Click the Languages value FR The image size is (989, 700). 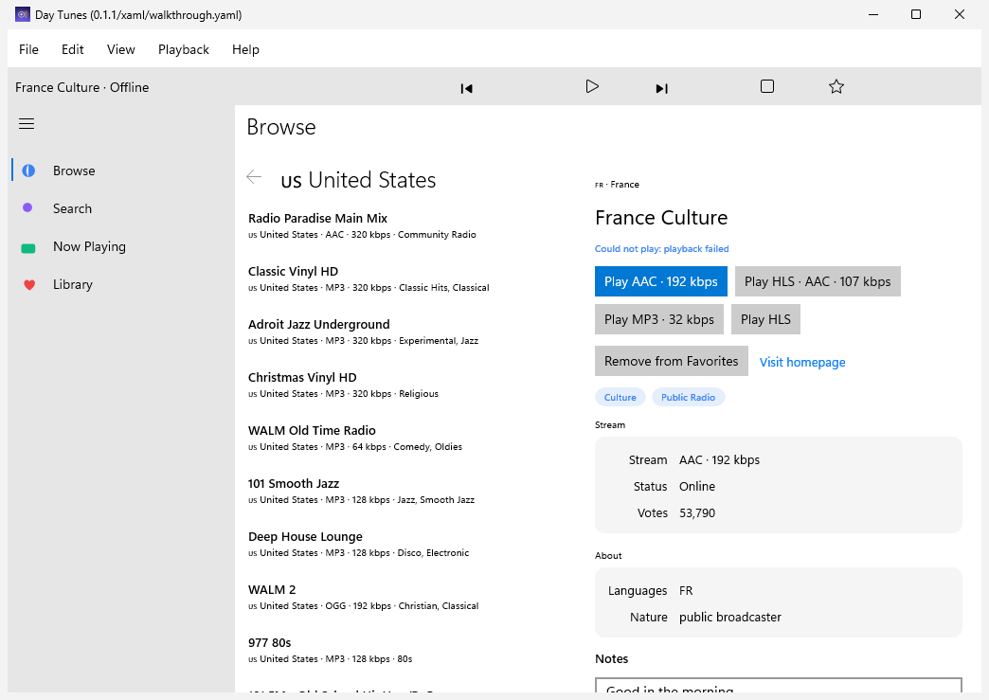686,590
